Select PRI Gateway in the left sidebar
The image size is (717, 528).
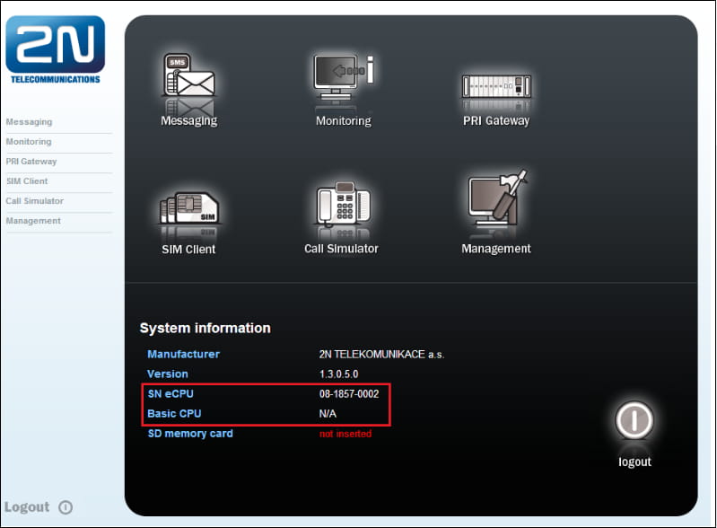click(31, 162)
